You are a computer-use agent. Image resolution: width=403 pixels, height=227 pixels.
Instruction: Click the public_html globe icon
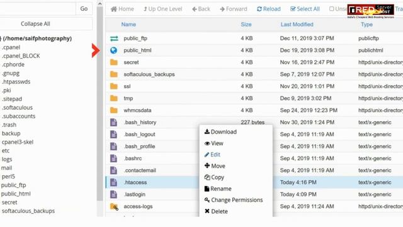pos(113,50)
